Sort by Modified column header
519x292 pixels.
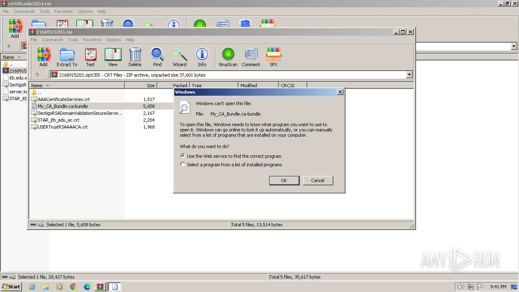point(258,86)
